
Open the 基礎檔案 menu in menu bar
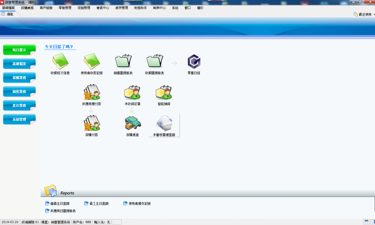(8, 8)
